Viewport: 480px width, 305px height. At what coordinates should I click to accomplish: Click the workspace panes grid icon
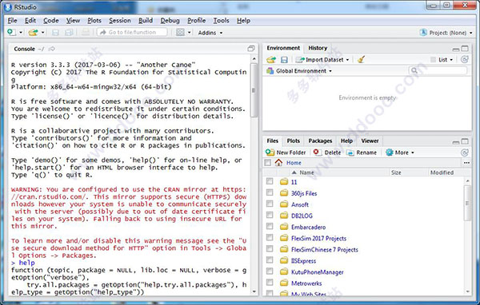click(x=180, y=32)
